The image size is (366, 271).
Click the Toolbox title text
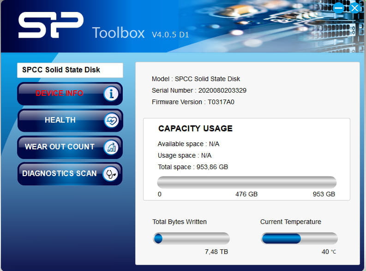pos(118,33)
